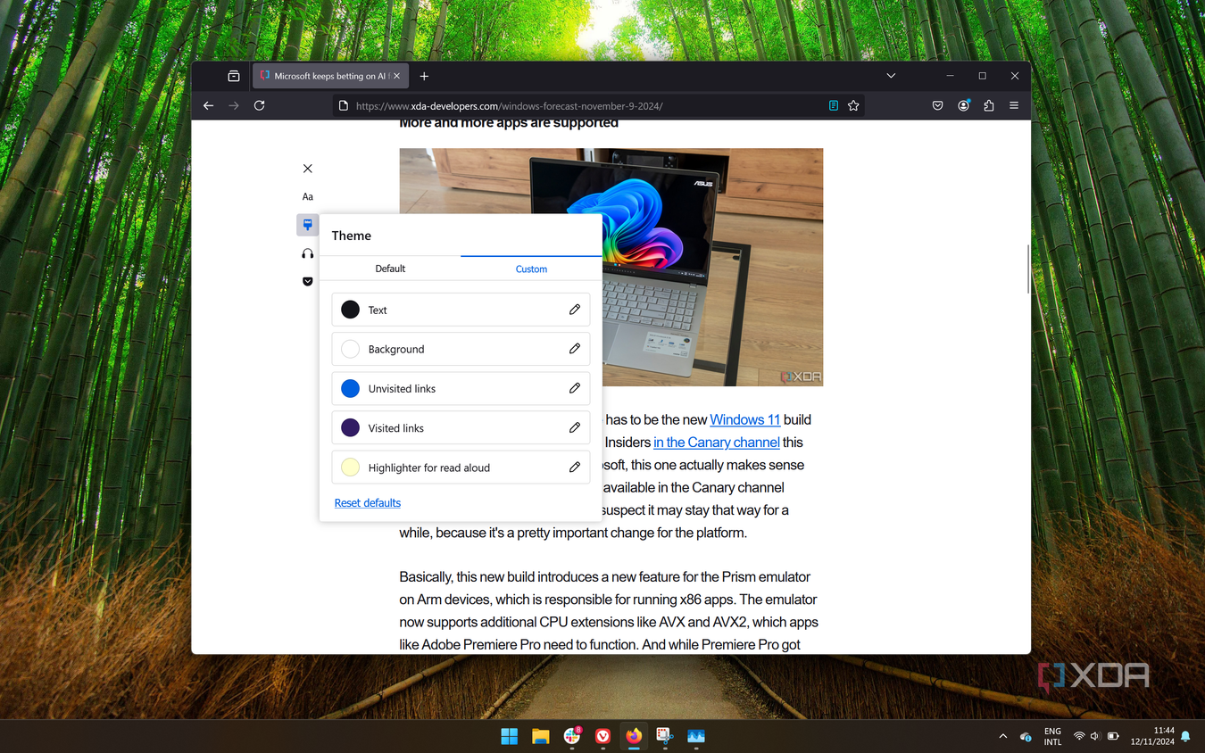The image size is (1205, 753).
Task: Edit the Text color with its pencil icon
Action: pyautogui.click(x=575, y=310)
